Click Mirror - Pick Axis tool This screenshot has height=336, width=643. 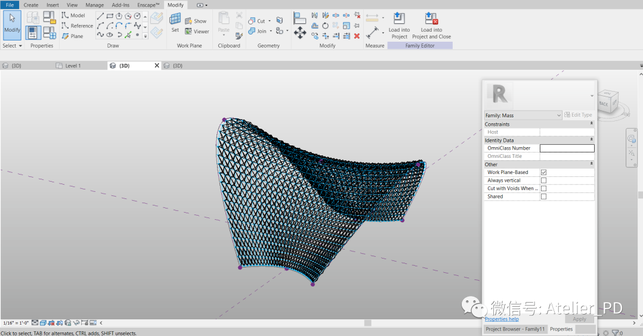(314, 15)
